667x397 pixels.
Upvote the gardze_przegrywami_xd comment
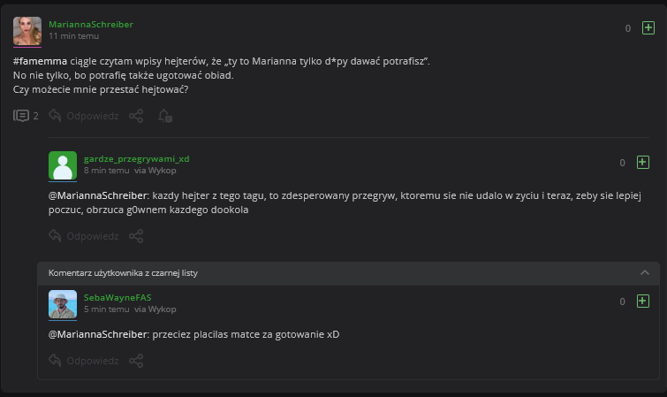point(643,163)
